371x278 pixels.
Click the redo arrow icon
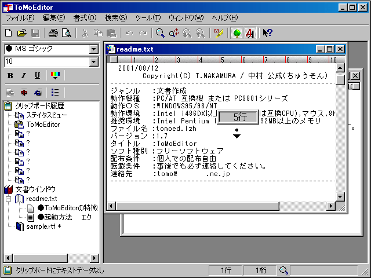[x=143, y=33]
